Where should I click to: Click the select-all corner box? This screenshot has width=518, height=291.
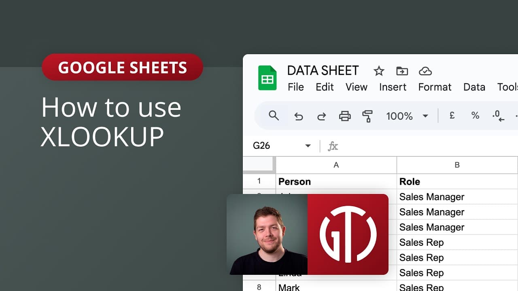click(259, 165)
